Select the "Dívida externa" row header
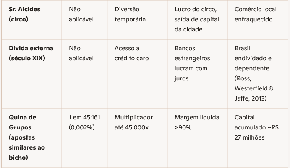Screen dimensions: 290x168 click(x=28, y=49)
